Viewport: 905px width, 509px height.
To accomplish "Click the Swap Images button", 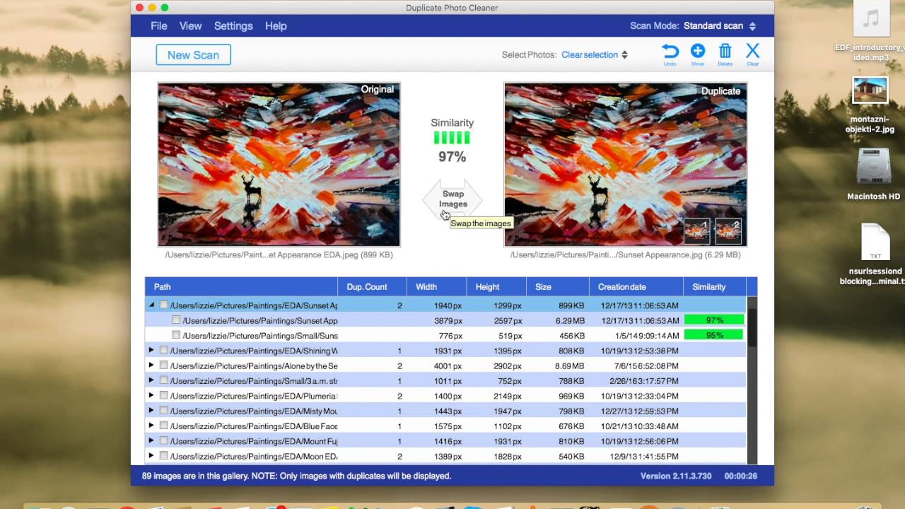I will [452, 199].
